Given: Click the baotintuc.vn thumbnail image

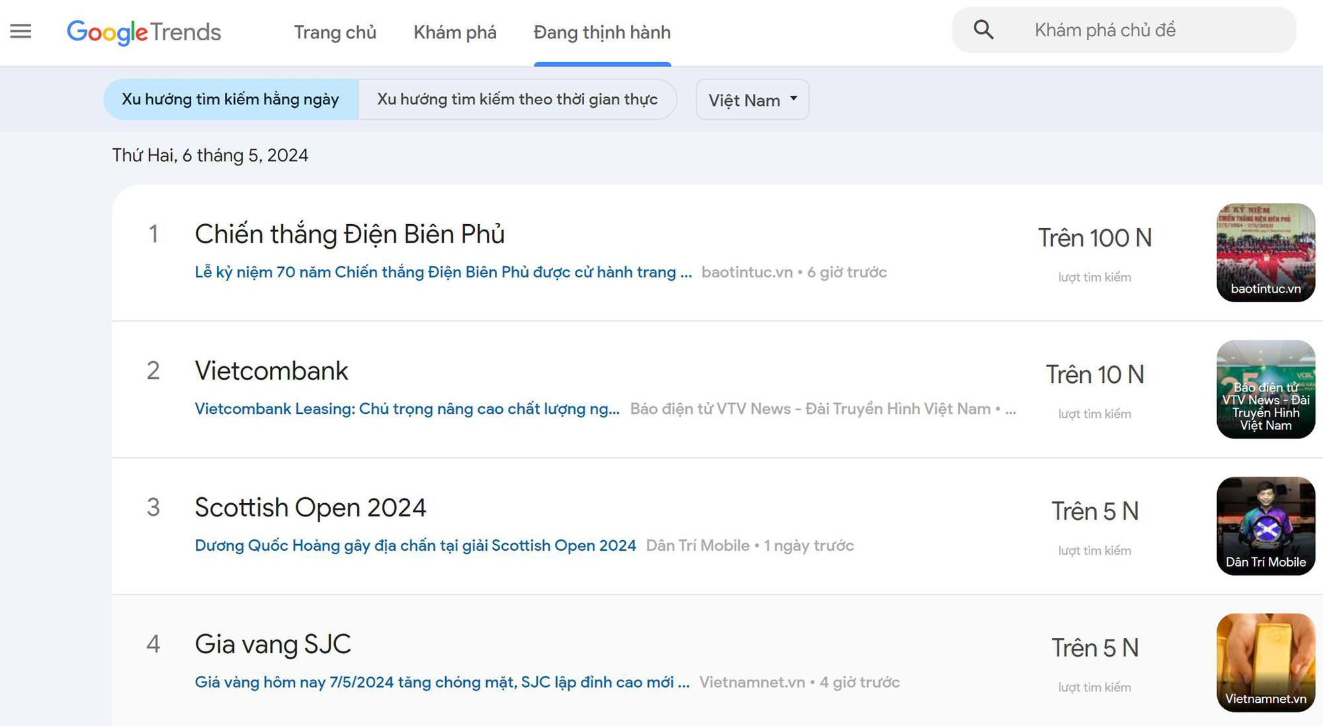Looking at the screenshot, I should [1265, 253].
